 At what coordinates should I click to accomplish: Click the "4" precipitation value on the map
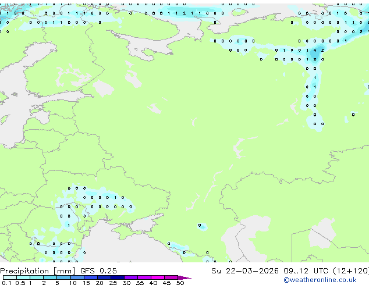(315, 51)
